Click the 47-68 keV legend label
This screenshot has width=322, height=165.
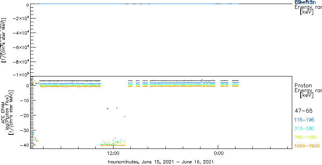(x=303, y=111)
